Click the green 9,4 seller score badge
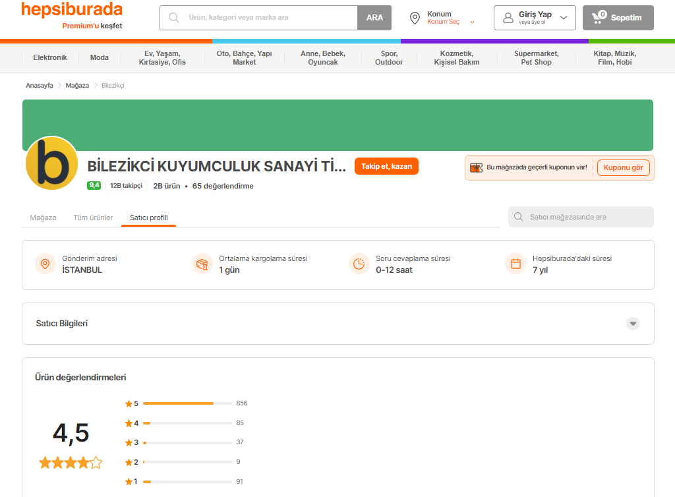 pos(94,185)
